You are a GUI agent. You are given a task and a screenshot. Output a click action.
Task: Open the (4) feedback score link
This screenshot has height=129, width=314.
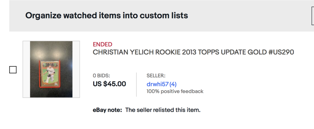(x=173, y=84)
